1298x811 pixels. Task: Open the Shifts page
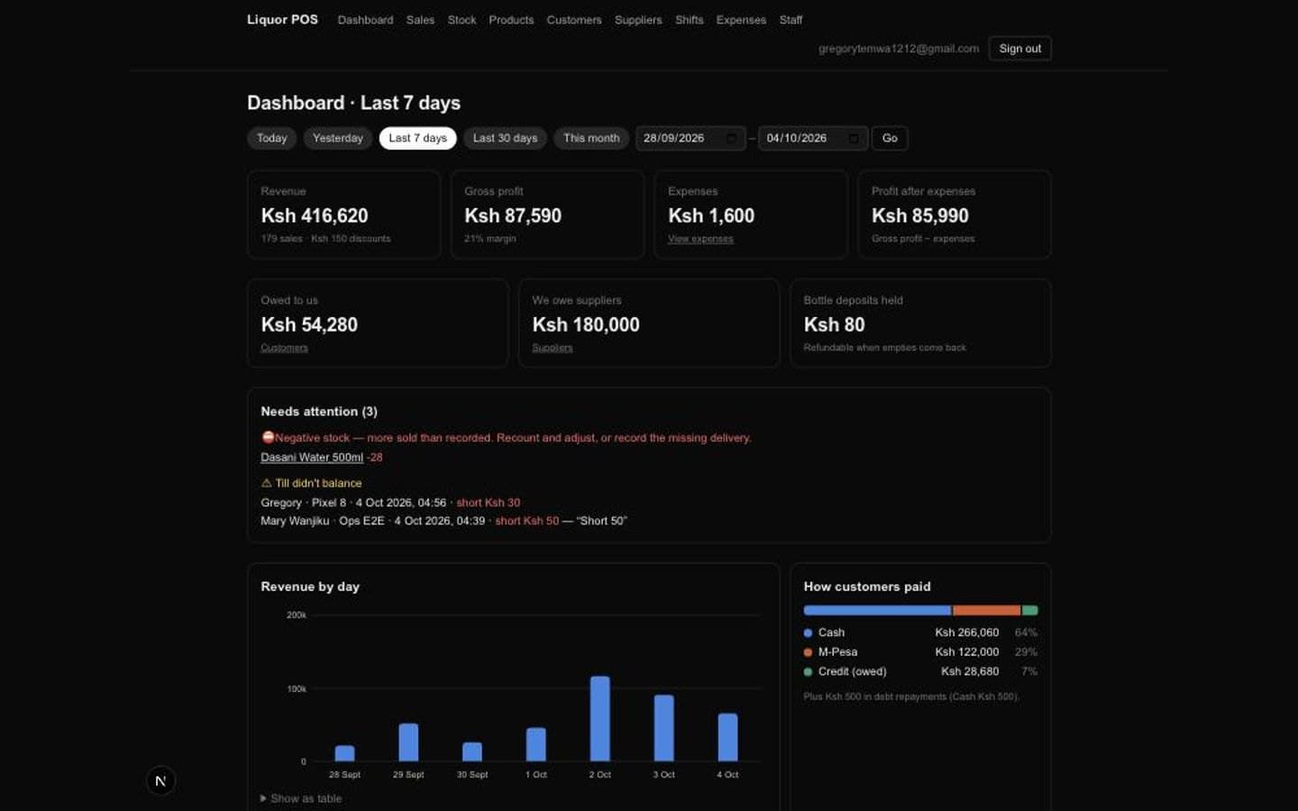(690, 20)
